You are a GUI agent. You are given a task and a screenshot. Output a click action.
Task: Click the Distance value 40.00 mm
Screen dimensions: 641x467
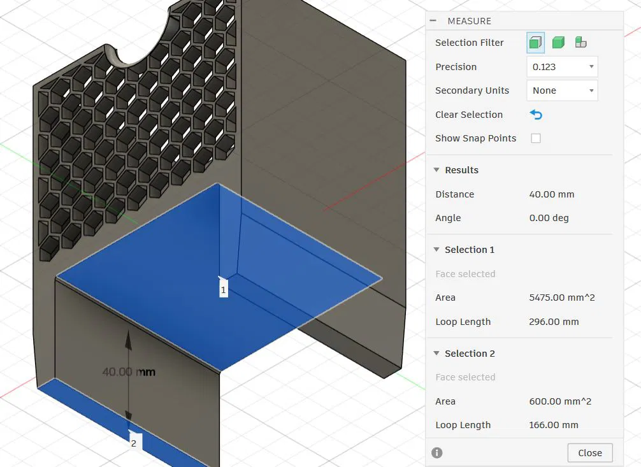click(551, 194)
